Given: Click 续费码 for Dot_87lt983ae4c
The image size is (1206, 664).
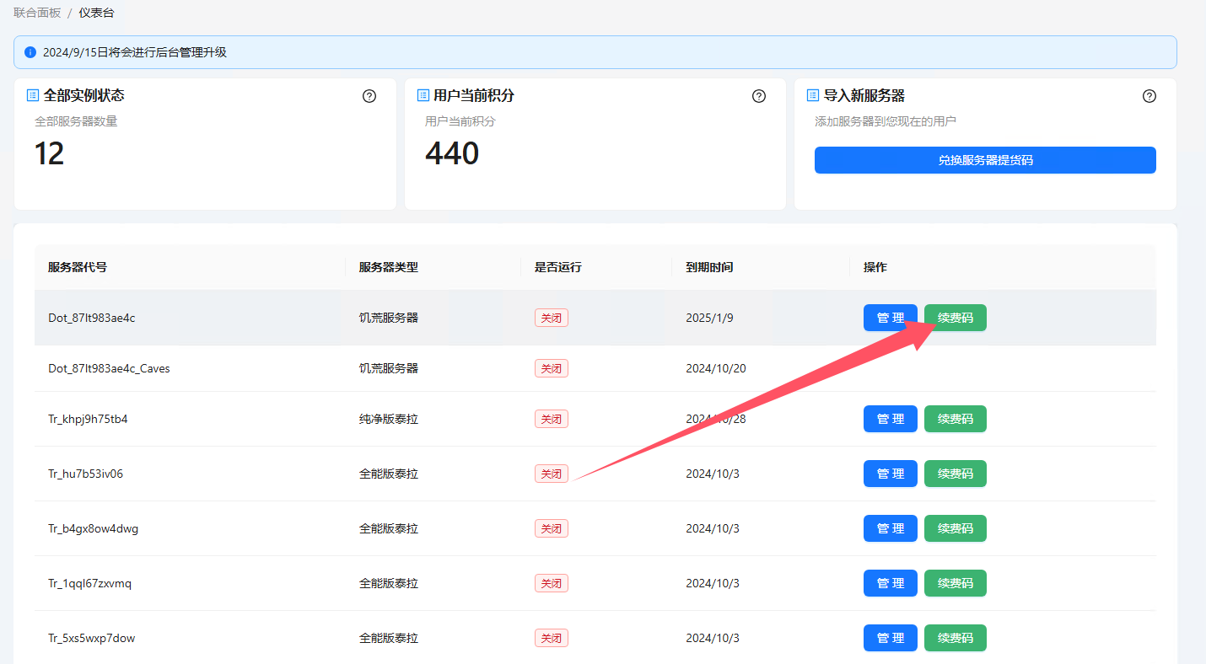Looking at the screenshot, I should coord(956,318).
